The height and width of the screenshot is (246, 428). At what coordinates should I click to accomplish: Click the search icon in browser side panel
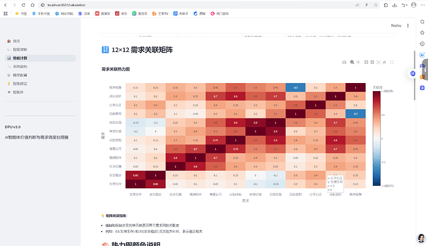pos(422,22)
